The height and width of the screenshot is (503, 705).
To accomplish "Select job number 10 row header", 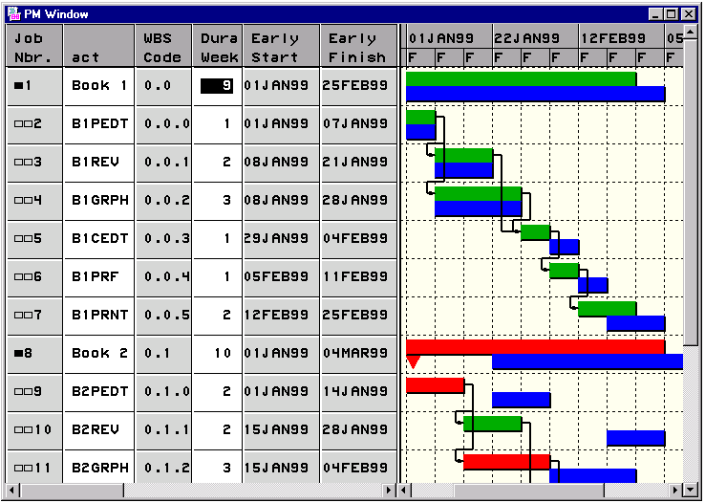I will point(34,430).
